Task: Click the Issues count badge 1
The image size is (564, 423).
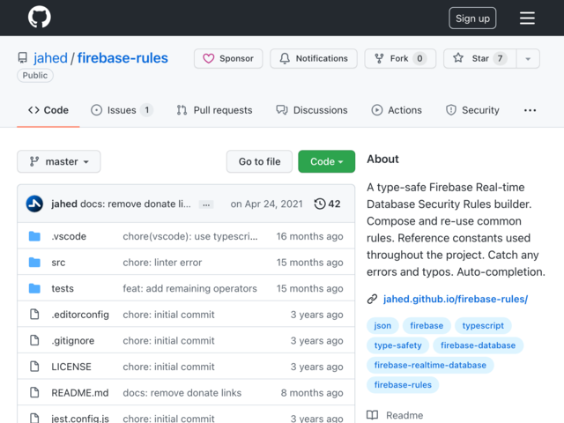Action: 147,110
